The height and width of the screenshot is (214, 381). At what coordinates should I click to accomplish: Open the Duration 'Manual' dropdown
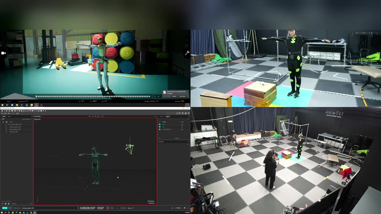coord(131,208)
